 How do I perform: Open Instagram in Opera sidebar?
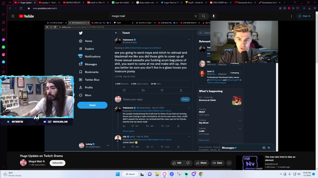pos(3,54)
